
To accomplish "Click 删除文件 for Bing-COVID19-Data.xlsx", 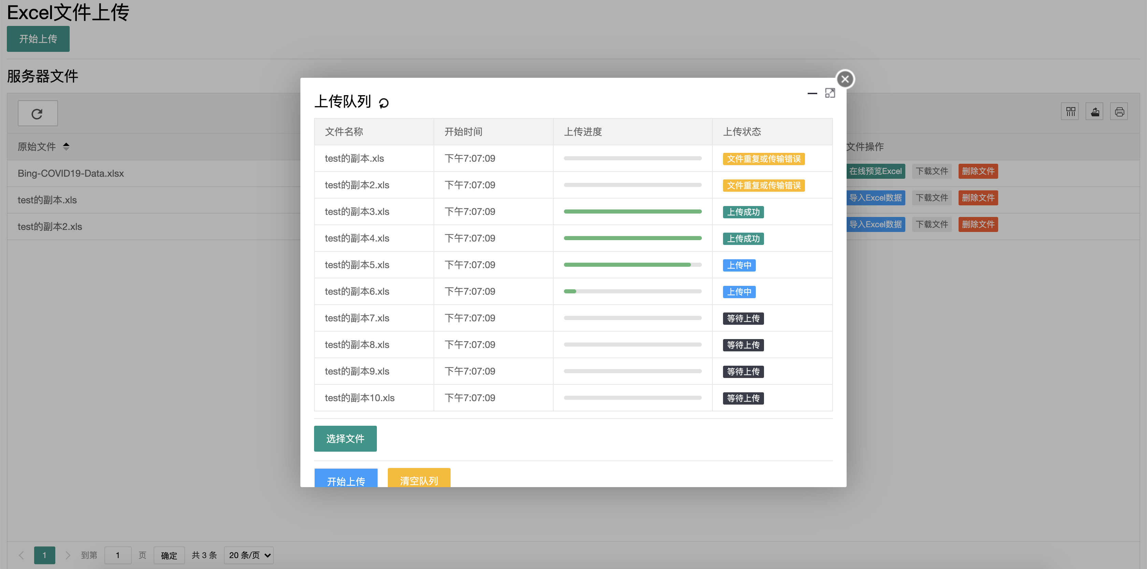I will point(978,171).
